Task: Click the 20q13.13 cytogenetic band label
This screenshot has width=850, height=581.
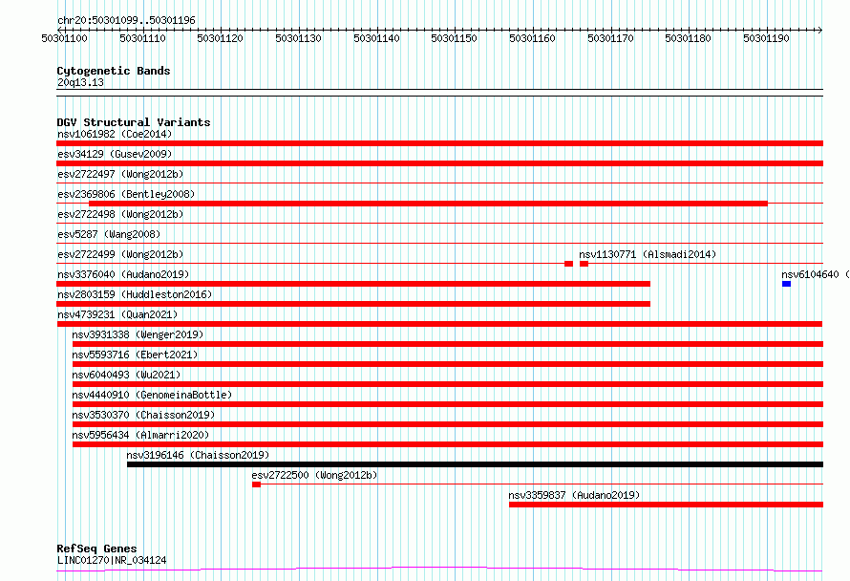Action: pos(80,82)
